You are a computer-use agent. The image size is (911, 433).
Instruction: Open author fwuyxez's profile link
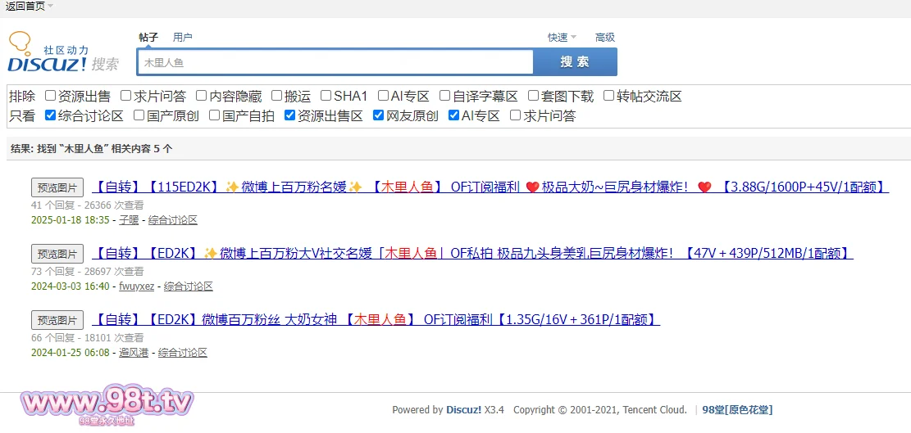tap(136, 286)
